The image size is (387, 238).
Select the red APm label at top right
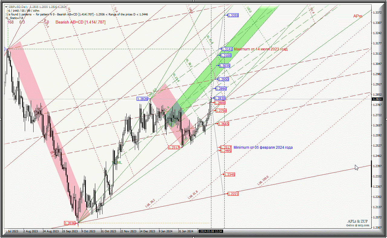[358, 16]
